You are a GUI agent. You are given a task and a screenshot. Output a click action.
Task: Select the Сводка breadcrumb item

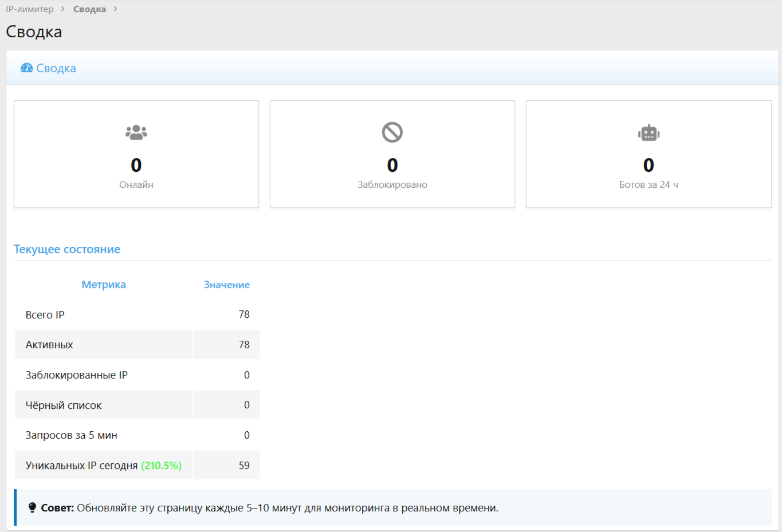(89, 9)
